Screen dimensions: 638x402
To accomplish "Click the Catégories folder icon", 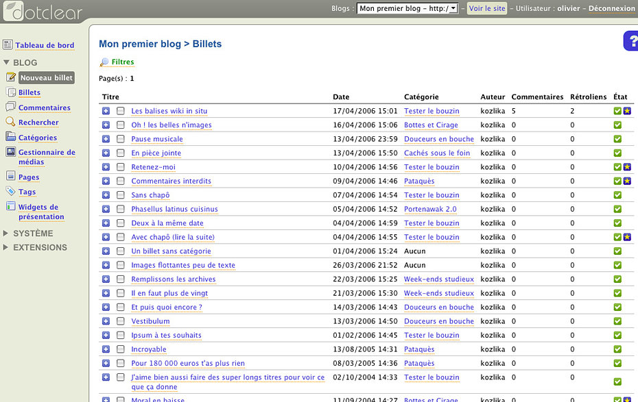I will tap(10, 137).
